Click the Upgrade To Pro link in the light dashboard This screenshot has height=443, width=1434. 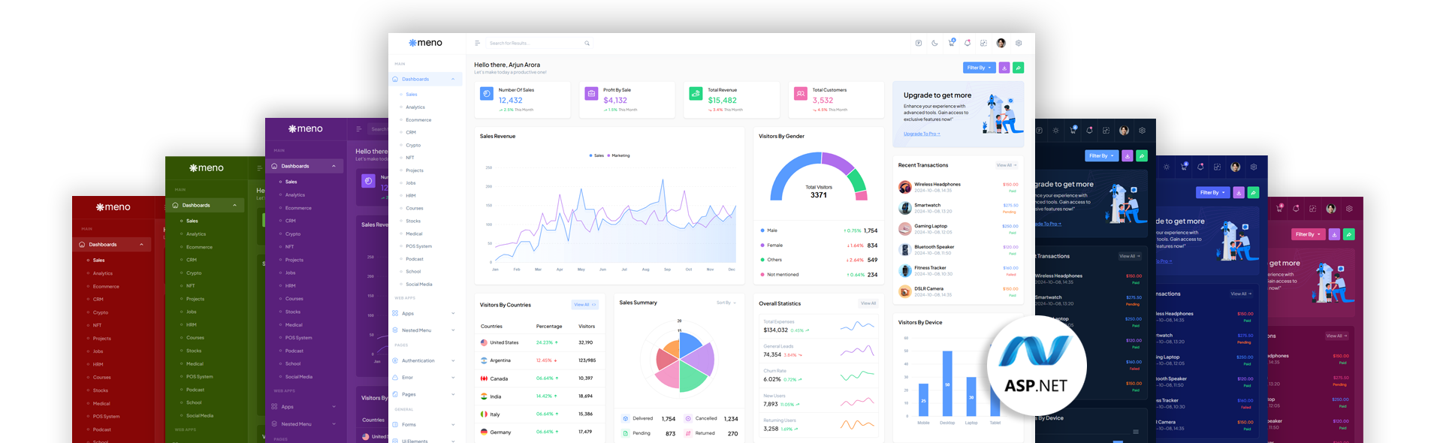(921, 134)
